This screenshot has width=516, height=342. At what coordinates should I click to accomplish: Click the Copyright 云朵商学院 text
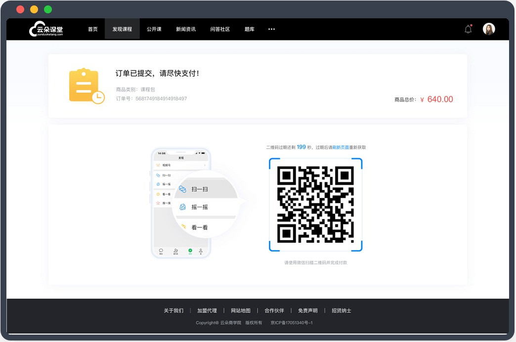pos(218,323)
